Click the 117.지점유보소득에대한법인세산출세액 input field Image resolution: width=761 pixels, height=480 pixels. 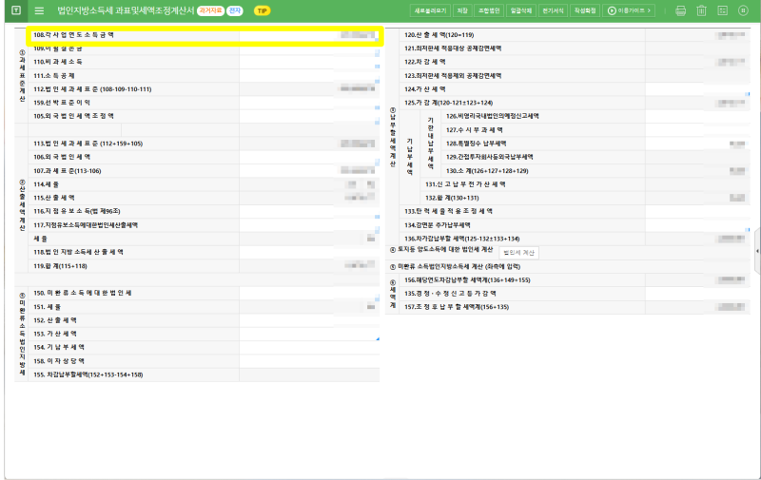pyautogui.click(x=309, y=225)
